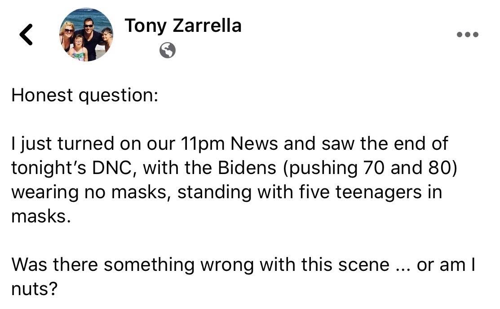The image size is (500, 309).
Task: Click the "11pm News" phrase
Action: (229, 144)
